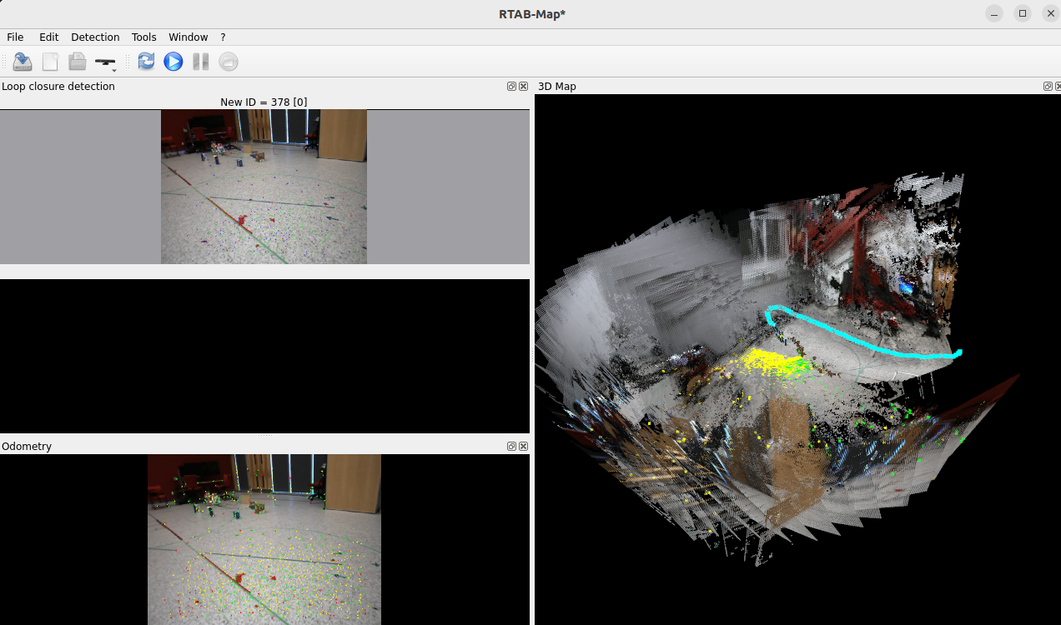The width and height of the screenshot is (1061, 625).
Task: Click the Kinect sensor source icon
Action: pos(104,62)
